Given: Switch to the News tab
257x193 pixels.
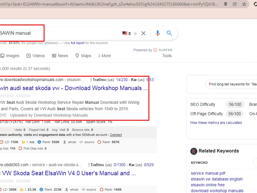Looking at the screenshot, I should [60, 56].
